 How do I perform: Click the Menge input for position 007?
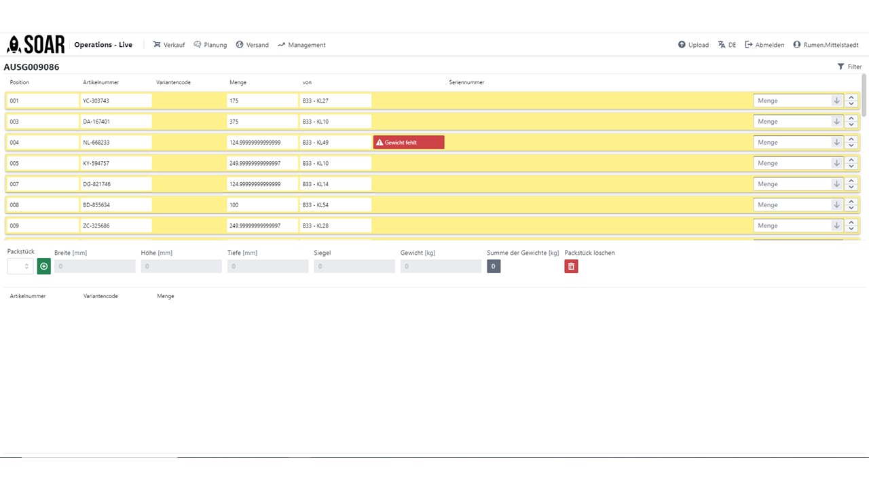click(792, 184)
